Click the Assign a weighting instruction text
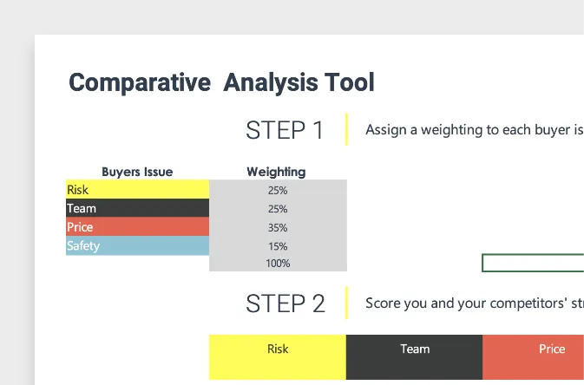 475,130
